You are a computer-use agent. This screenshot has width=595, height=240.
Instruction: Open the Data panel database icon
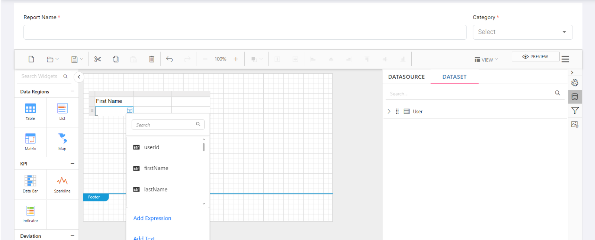(x=575, y=97)
